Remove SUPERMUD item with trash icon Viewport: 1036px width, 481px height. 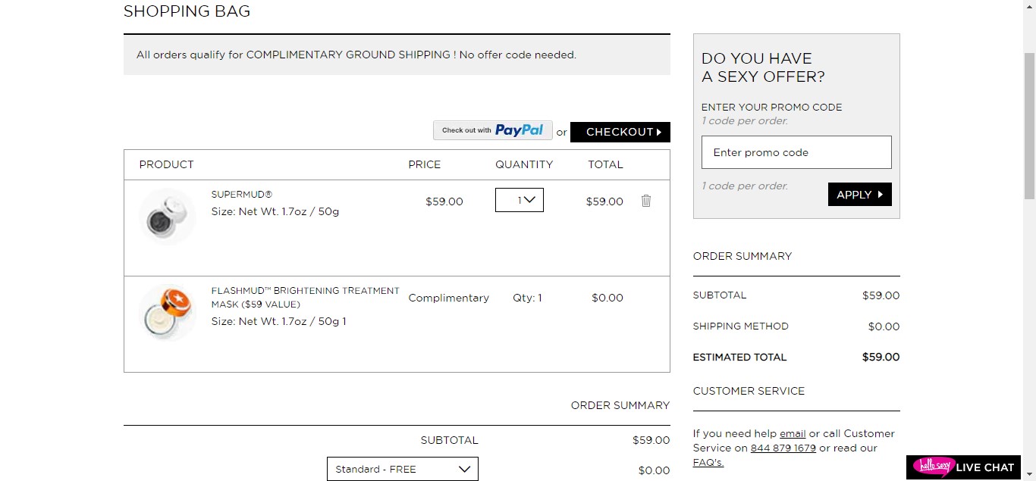coord(646,201)
